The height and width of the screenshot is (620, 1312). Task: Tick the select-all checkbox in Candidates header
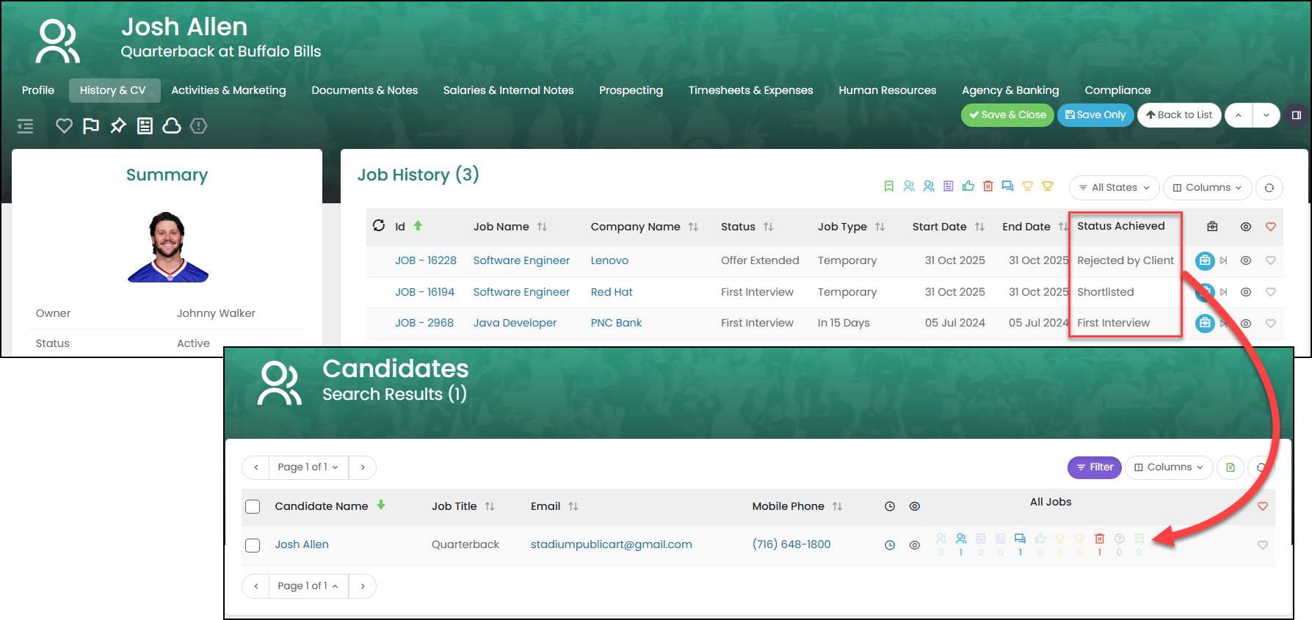253,506
